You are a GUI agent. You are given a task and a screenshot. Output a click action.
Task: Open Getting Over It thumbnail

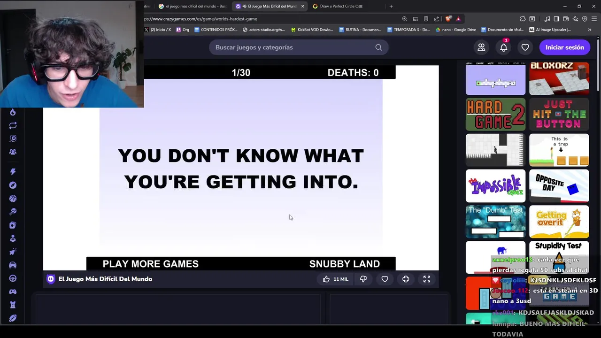pyautogui.click(x=559, y=222)
